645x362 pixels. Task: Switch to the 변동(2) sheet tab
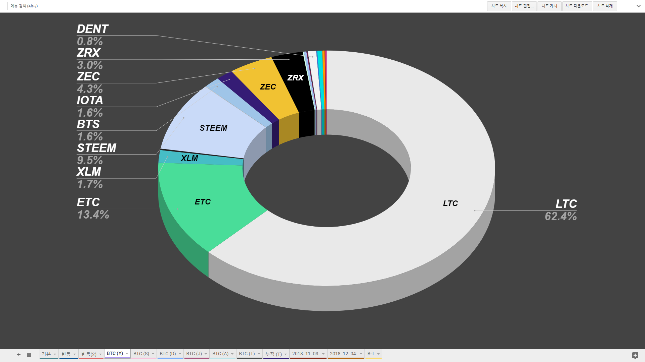88,354
